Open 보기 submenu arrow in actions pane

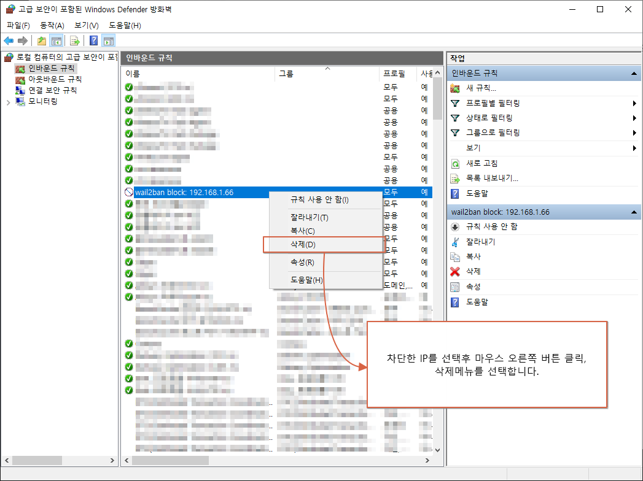634,148
